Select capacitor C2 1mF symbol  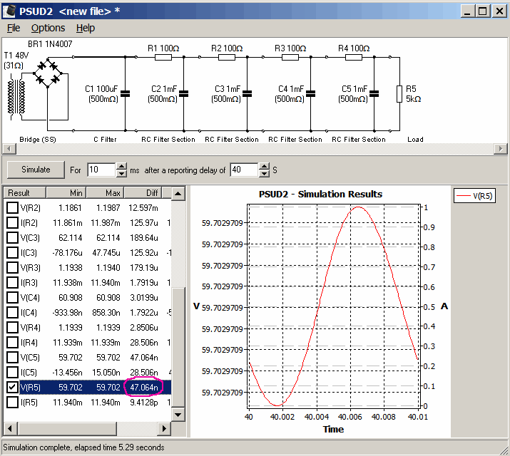[184, 94]
